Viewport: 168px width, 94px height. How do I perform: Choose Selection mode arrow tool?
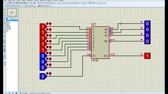click(x=4, y=9)
